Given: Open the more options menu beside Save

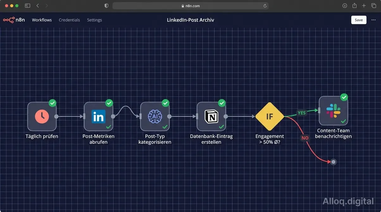Looking at the screenshot, I should [x=374, y=20].
